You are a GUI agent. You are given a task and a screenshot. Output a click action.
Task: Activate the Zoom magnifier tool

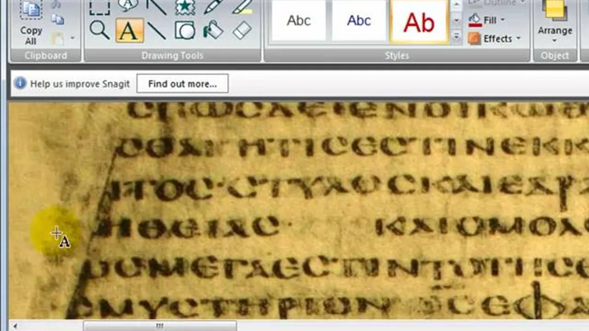[x=99, y=30]
